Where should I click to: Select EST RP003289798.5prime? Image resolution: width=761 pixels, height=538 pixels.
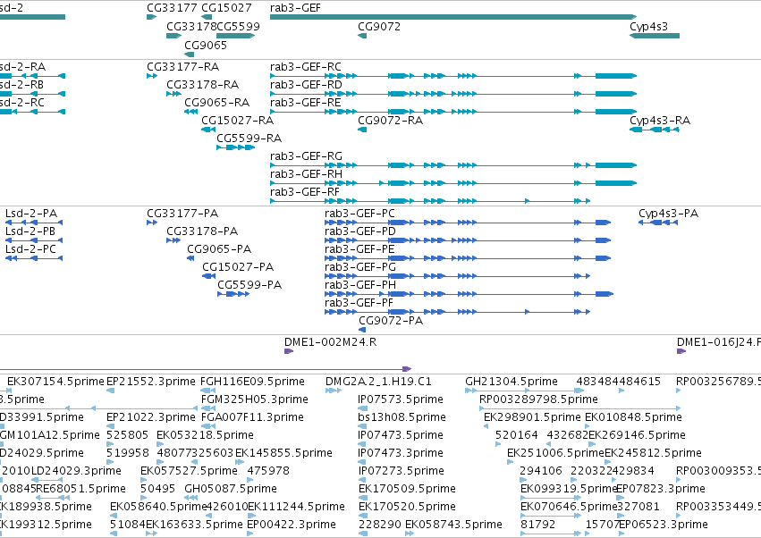pyautogui.click(x=538, y=399)
